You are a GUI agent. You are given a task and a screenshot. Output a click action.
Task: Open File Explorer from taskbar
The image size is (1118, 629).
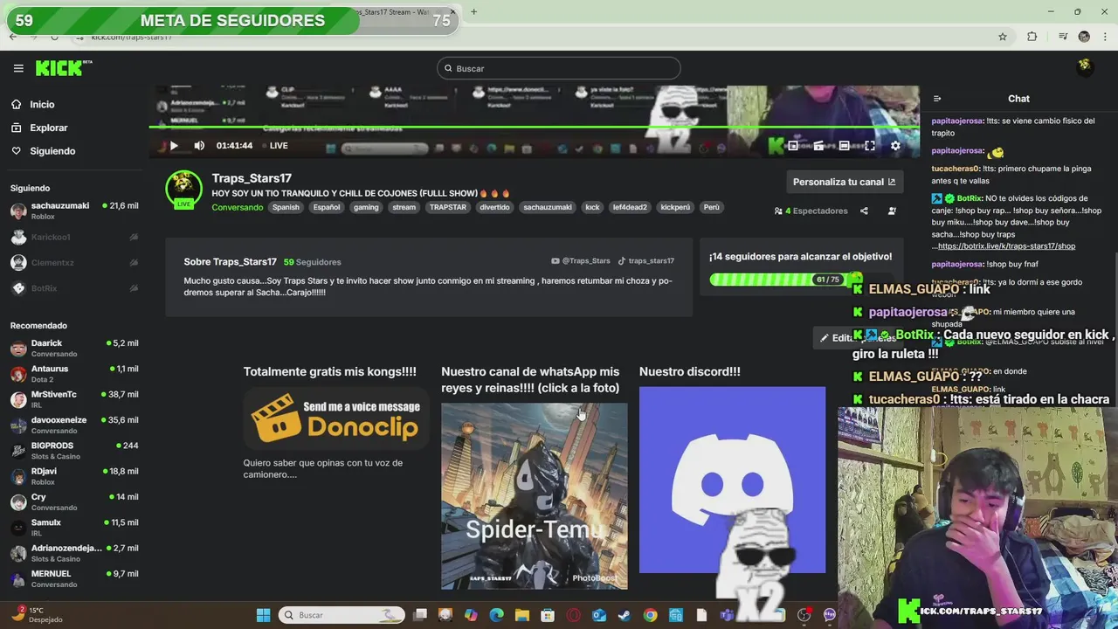(x=522, y=615)
